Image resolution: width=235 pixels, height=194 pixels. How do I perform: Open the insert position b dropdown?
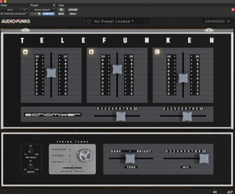[x=25, y=10]
